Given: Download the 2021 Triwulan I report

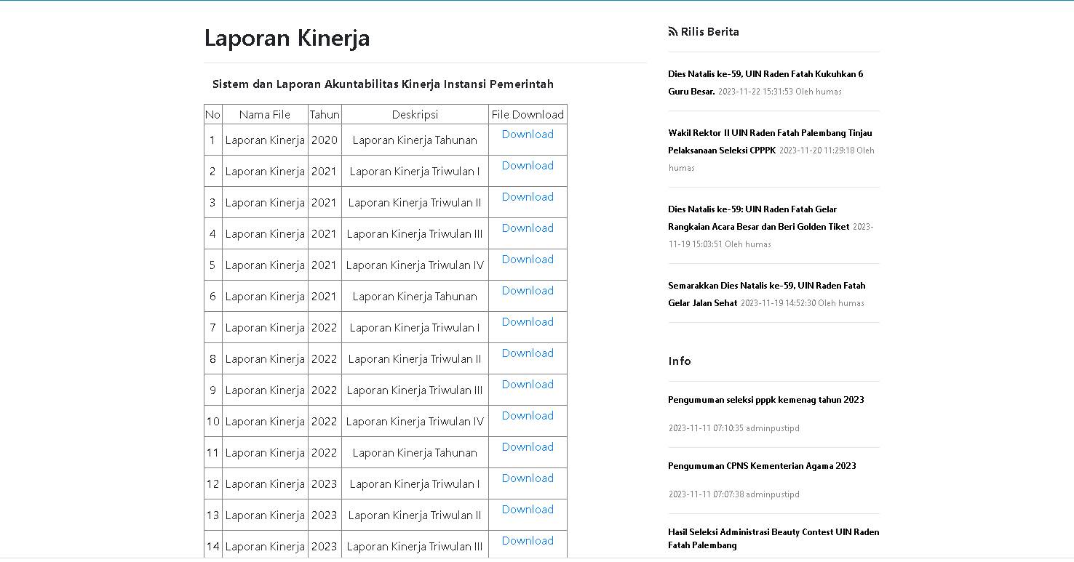Looking at the screenshot, I should coord(528,166).
